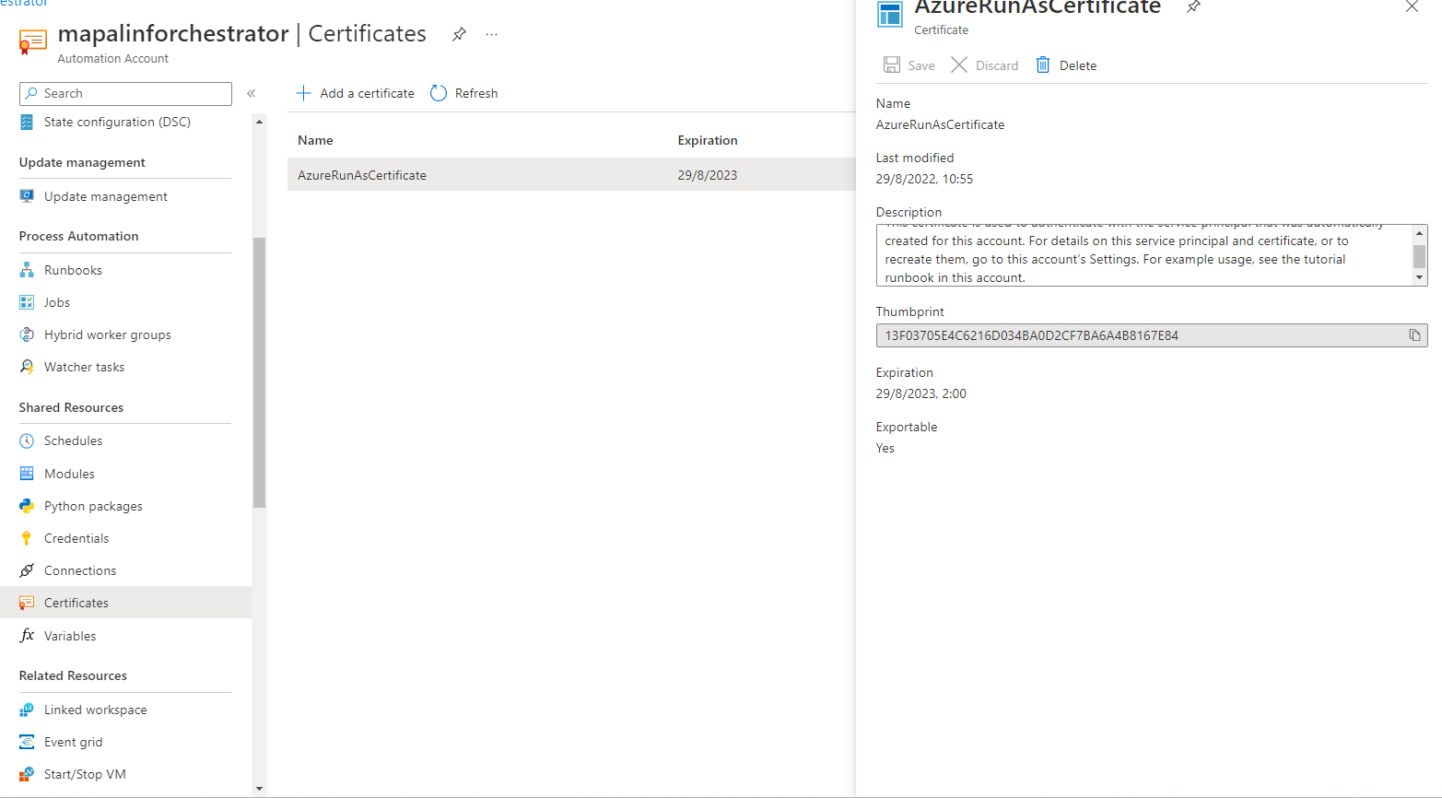Viewport: 1442px width, 798px height.
Task: Sort by the Expiration column header
Action: (x=707, y=140)
